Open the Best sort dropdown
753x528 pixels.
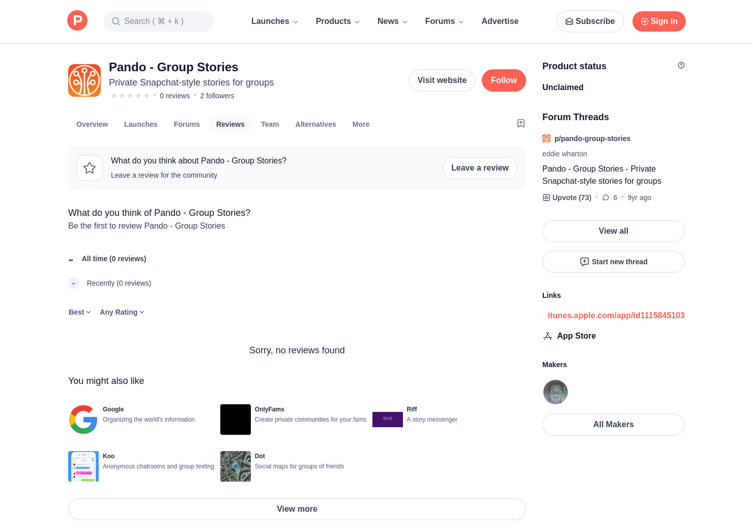[x=79, y=312]
